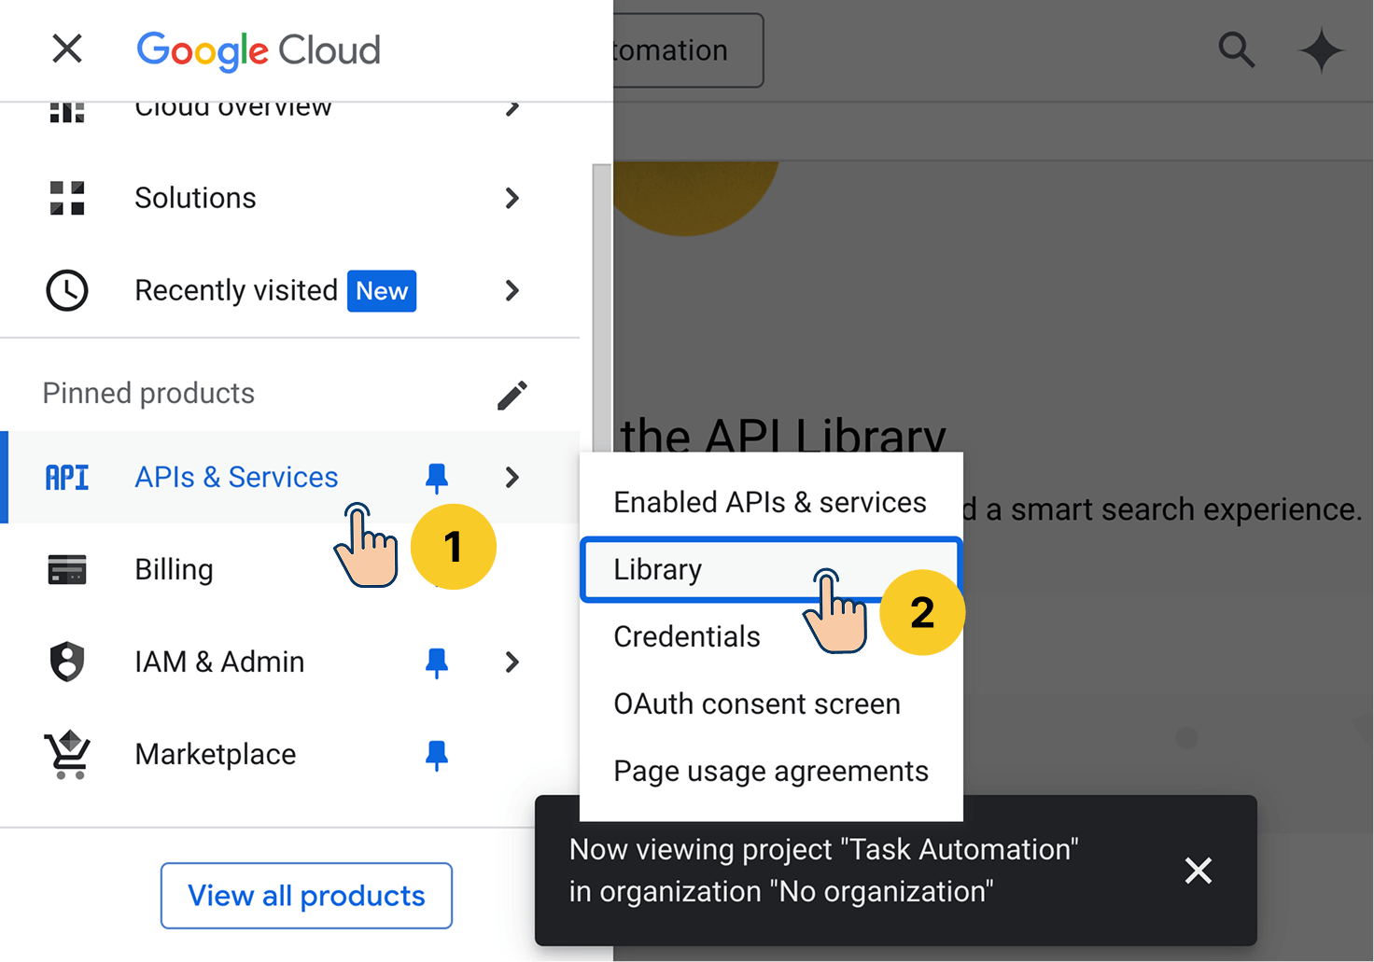Unpin Marketplace from pinned products

(x=436, y=755)
